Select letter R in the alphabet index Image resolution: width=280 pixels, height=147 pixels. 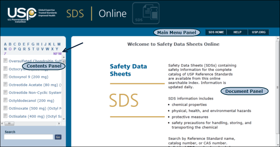click(x=24, y=49)
